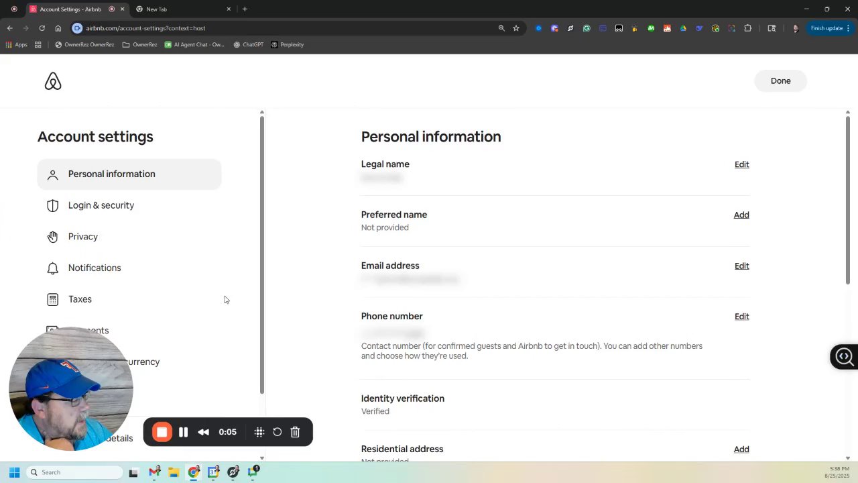Open recorder effects grid icon
The image size is (858, 483).
(259, 432)
